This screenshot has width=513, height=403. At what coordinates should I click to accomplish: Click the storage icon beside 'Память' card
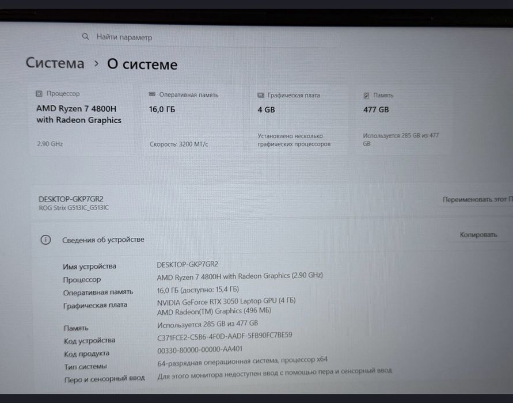click(366, 96)
